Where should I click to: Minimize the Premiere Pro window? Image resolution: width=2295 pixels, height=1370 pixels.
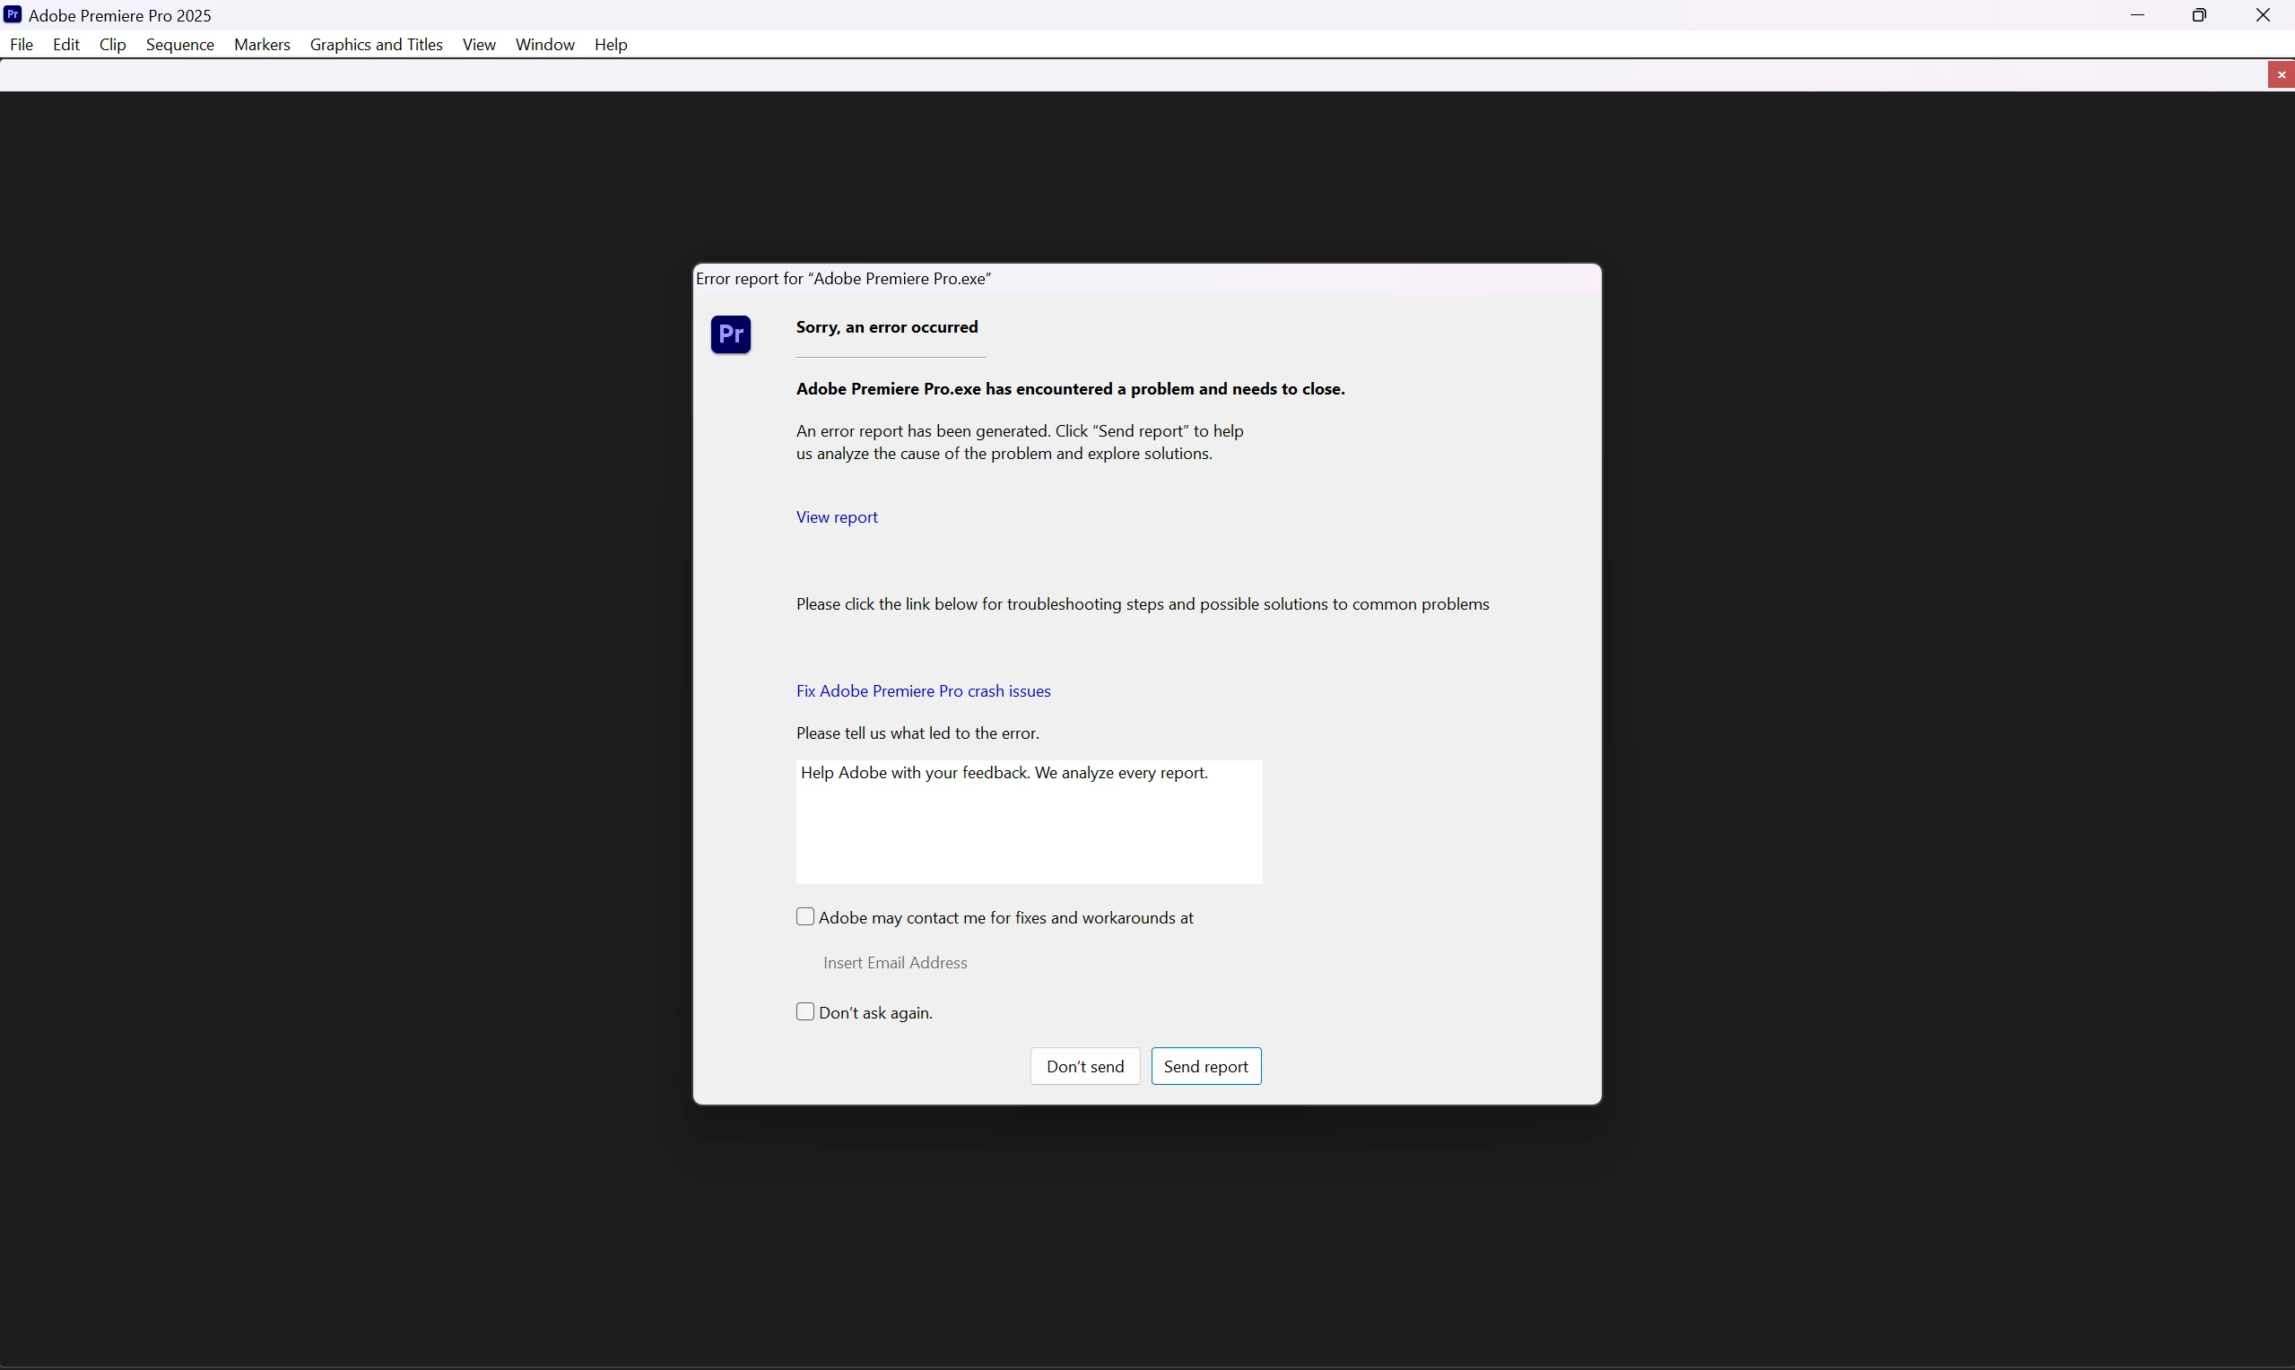tap(2137, 16)
